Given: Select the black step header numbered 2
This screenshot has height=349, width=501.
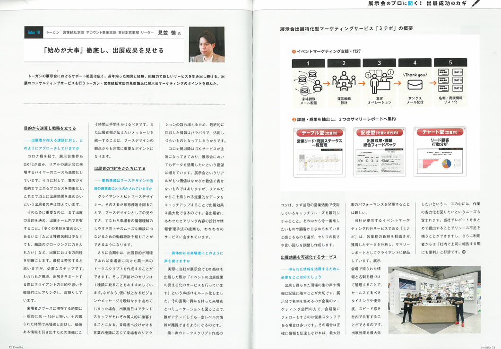Looking at the screenshot, I should (x=344, y=63).
